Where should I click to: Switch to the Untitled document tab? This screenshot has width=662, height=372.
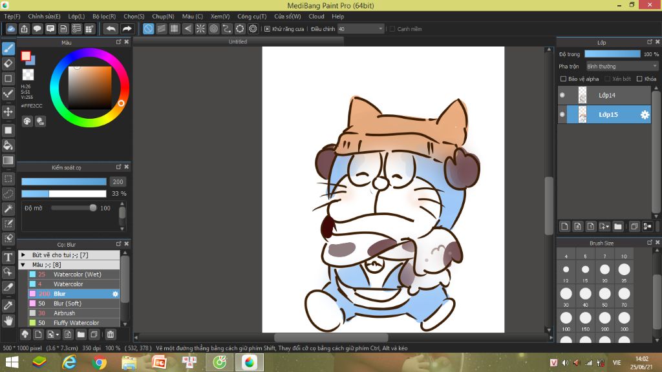238,42
